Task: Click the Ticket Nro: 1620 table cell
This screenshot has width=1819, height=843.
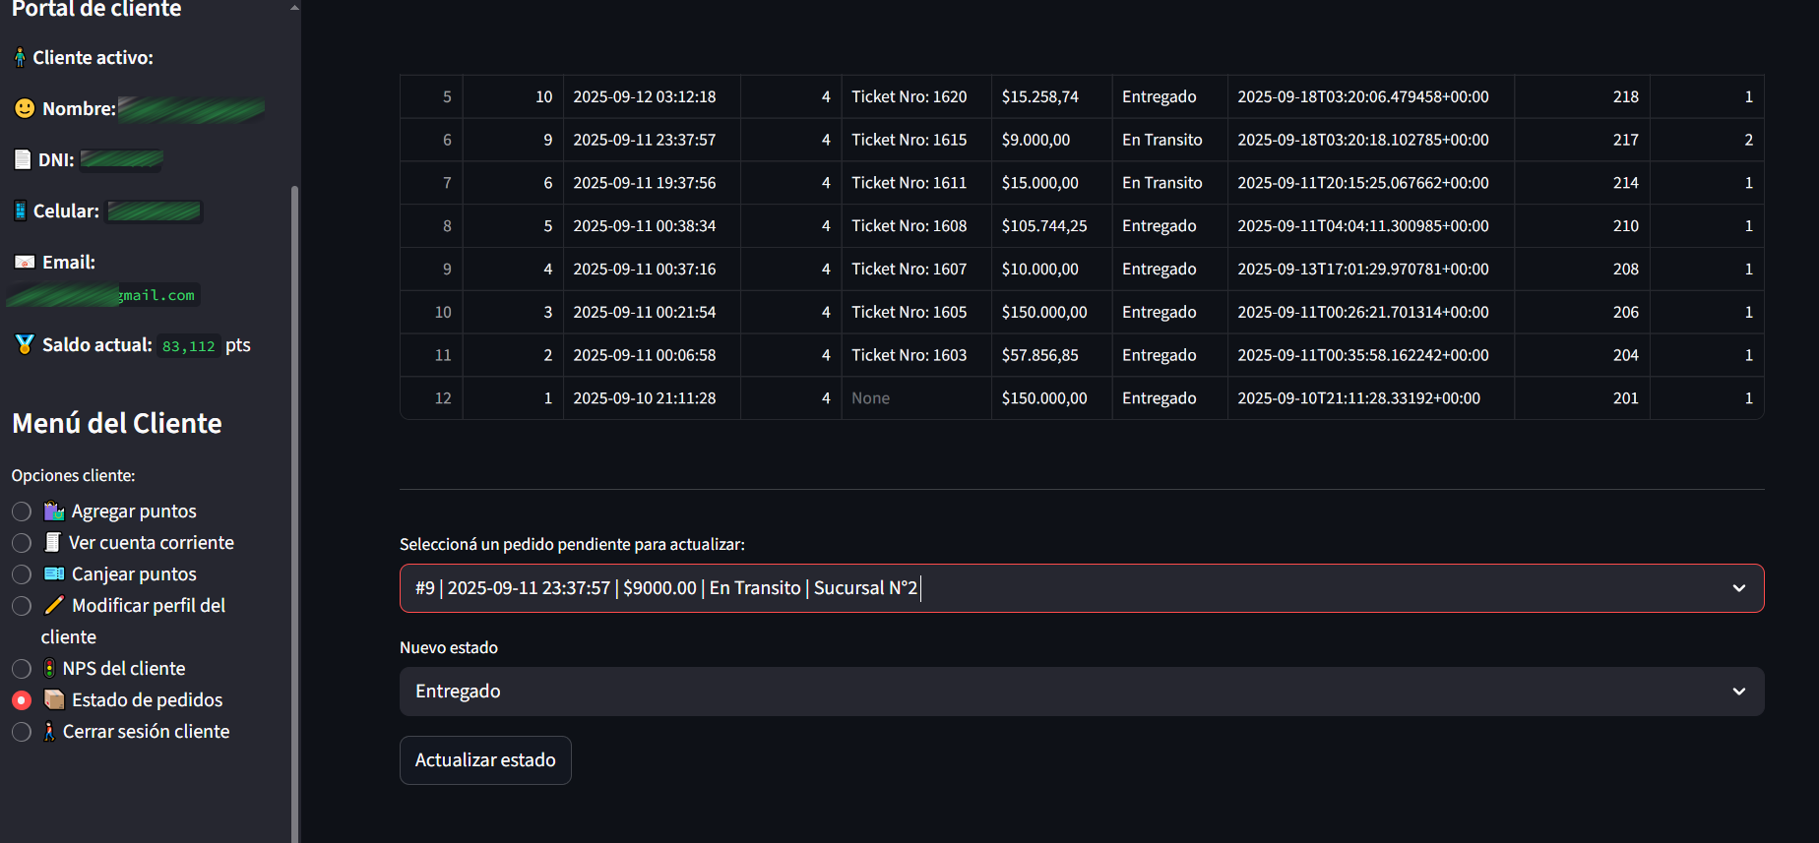Action: click(x=909, y=96)
